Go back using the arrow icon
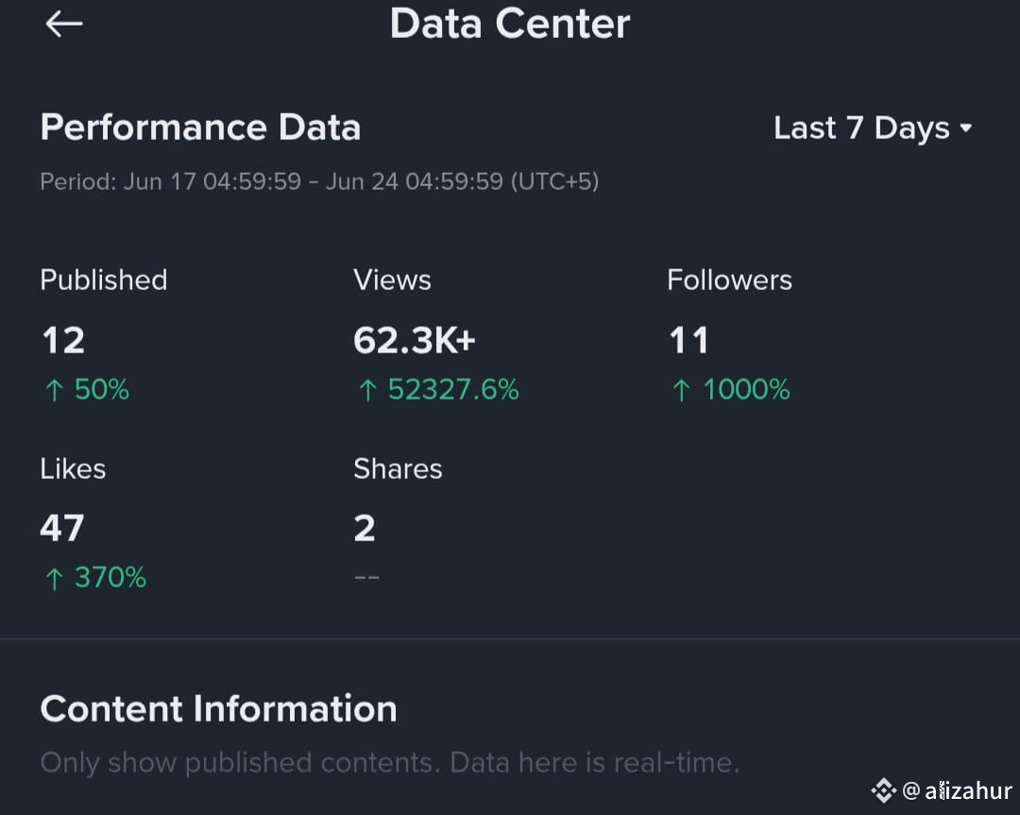 tap(64, 24)
